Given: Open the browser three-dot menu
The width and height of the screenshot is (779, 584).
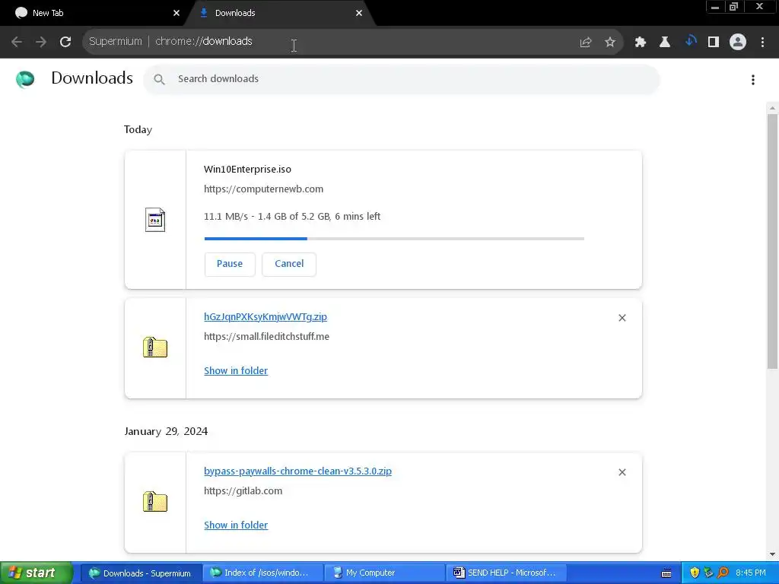Looking at the screenshot, I should 762,43.
